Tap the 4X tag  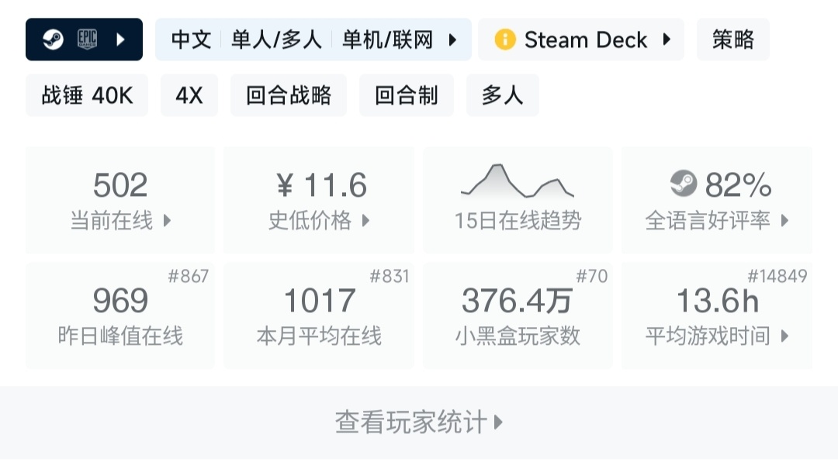coord(189,95)
